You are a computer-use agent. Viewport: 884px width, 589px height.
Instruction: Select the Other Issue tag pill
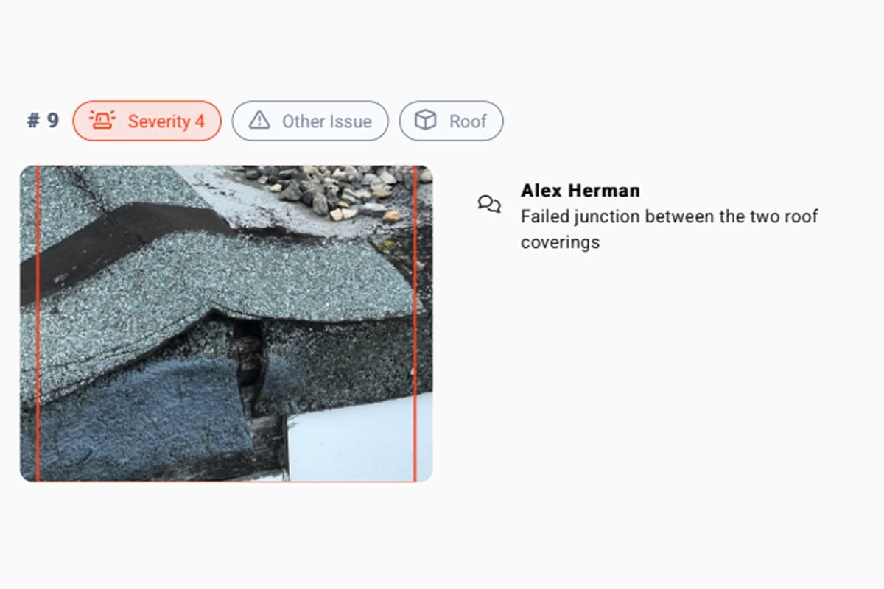(x=310, y=121)
